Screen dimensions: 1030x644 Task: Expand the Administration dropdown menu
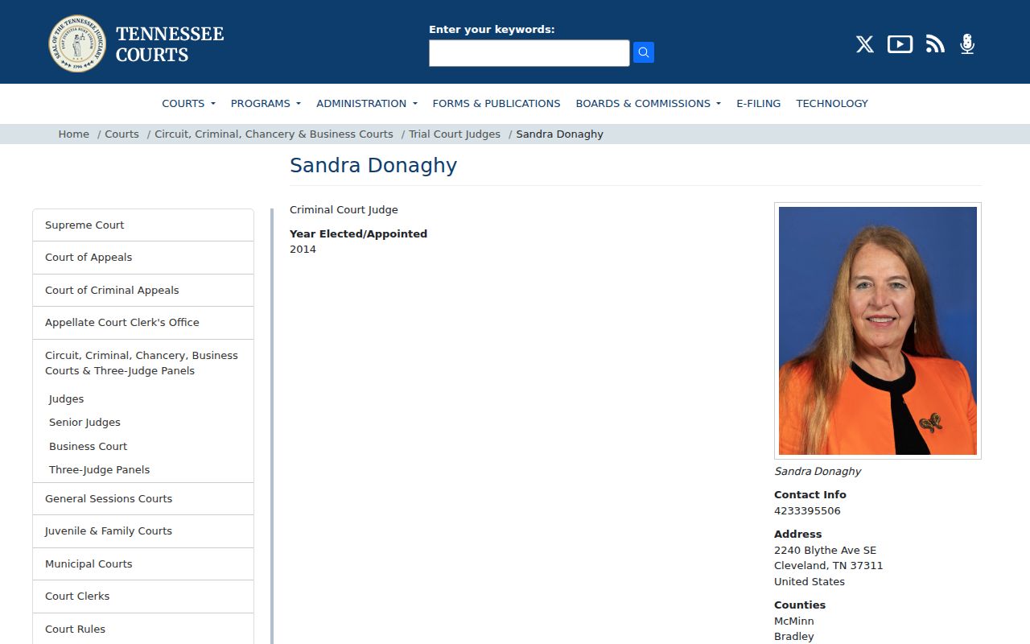click(x=367, y=103)
